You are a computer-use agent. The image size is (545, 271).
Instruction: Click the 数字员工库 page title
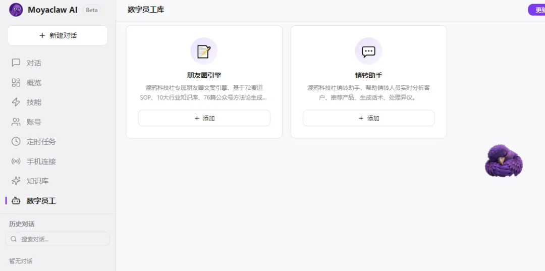[x=146, y=10]
